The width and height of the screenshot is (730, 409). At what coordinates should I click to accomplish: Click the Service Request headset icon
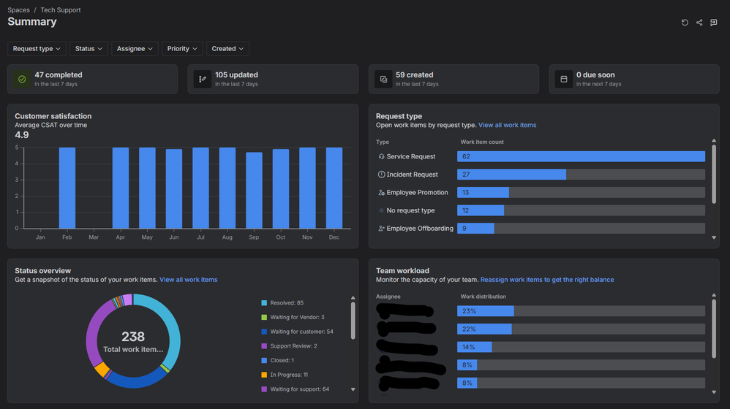pyautogui.click(x=381, y=156)
